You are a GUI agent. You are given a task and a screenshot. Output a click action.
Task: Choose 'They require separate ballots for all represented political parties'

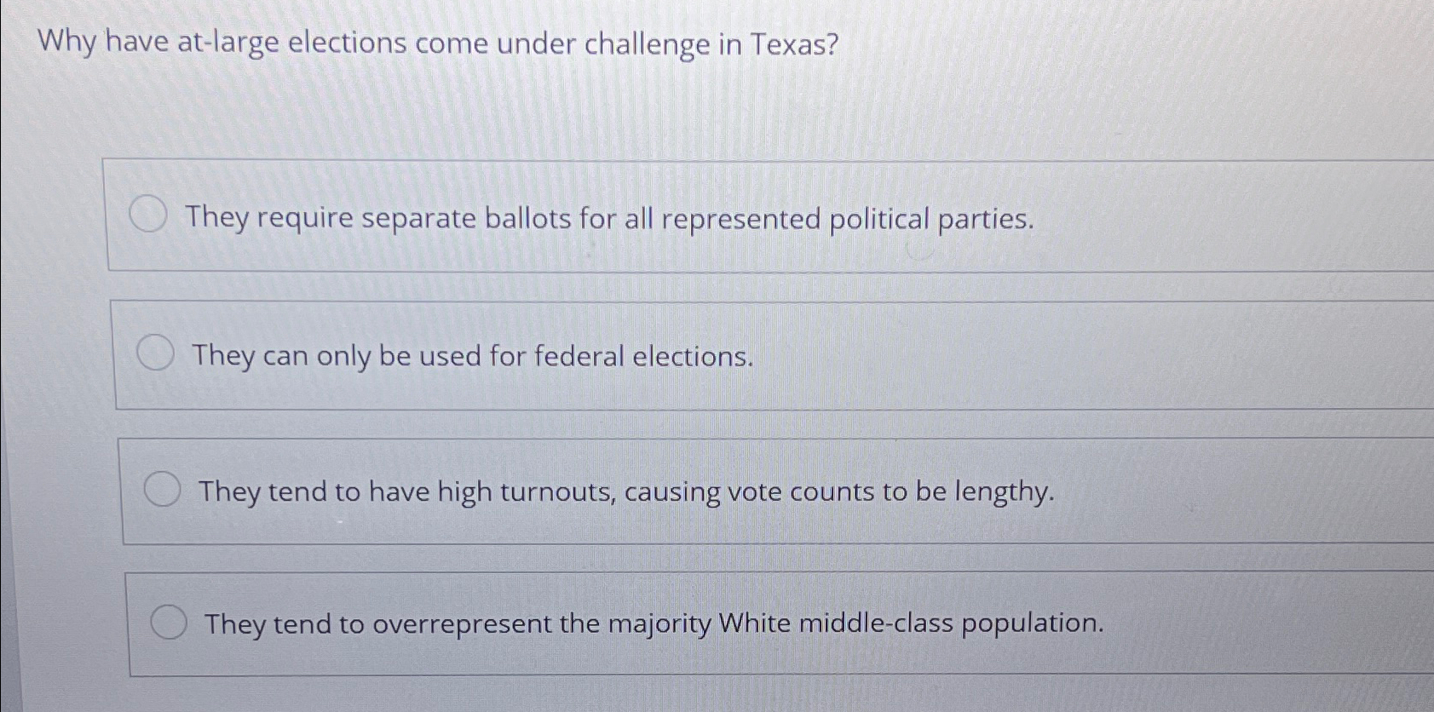pos(610,219)
